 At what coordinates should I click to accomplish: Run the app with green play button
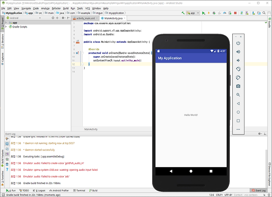[x=204, y=13]
